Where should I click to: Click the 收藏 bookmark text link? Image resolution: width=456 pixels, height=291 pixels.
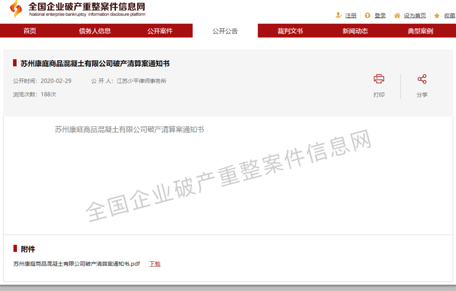tap(449, 16)
